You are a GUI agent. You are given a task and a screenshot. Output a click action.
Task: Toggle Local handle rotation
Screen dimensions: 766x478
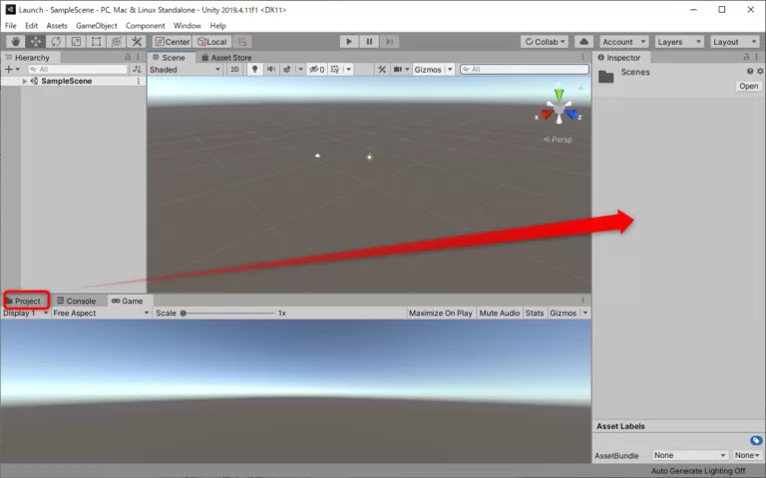[212, 42]
